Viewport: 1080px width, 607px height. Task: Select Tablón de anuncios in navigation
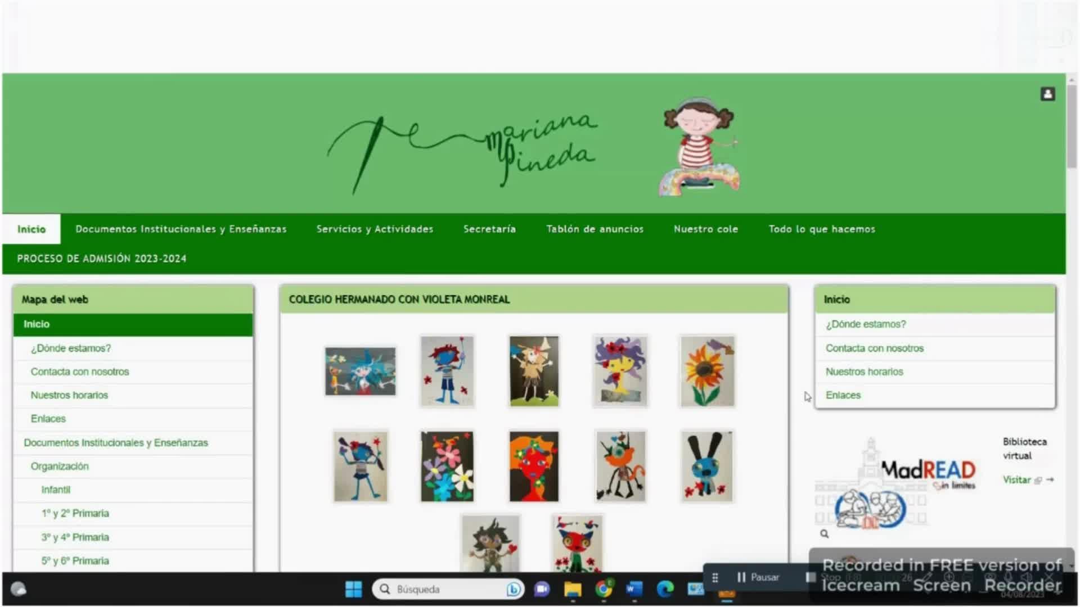coord(595,229)
